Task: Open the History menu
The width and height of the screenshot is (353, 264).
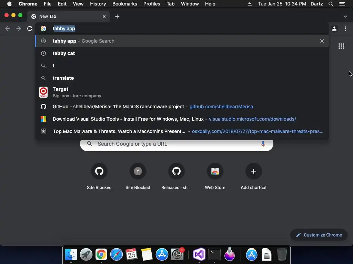Action: coord(98,4)
